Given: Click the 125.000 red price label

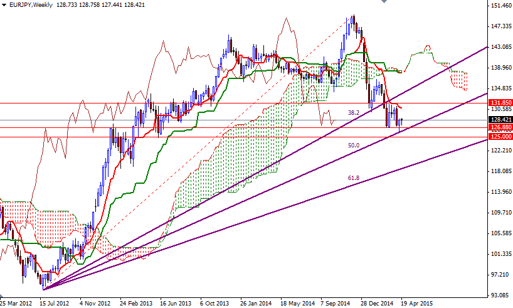Looking at the screenshot, I should (x=500, y=137).
